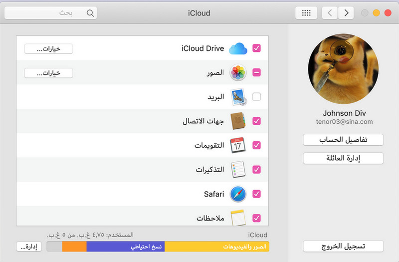The width and height of the screenshot is (399, 262).
Task: Click the yellow الصور والفيديوهات storage segment
Action: tap(217, 247)
